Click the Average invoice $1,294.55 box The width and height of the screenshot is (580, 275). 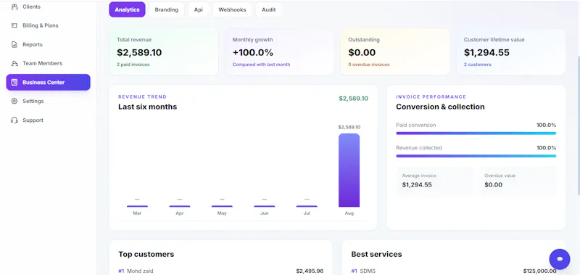[436, 181]
